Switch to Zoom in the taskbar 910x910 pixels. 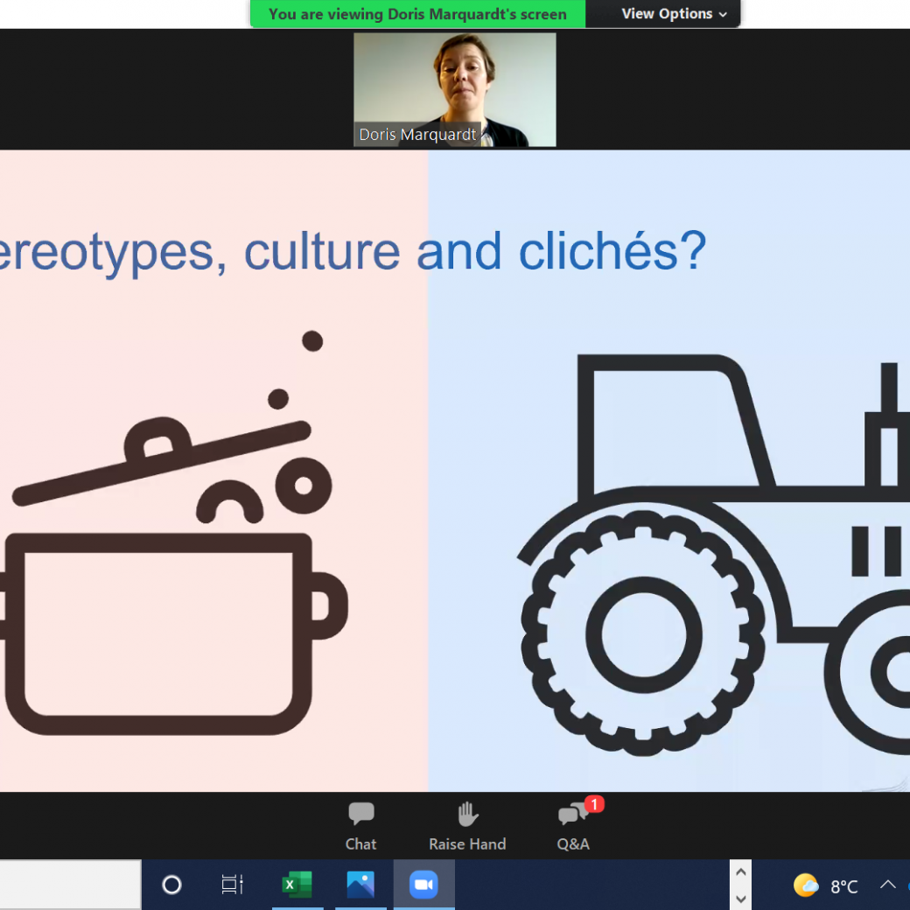click(x=424, y=885)
